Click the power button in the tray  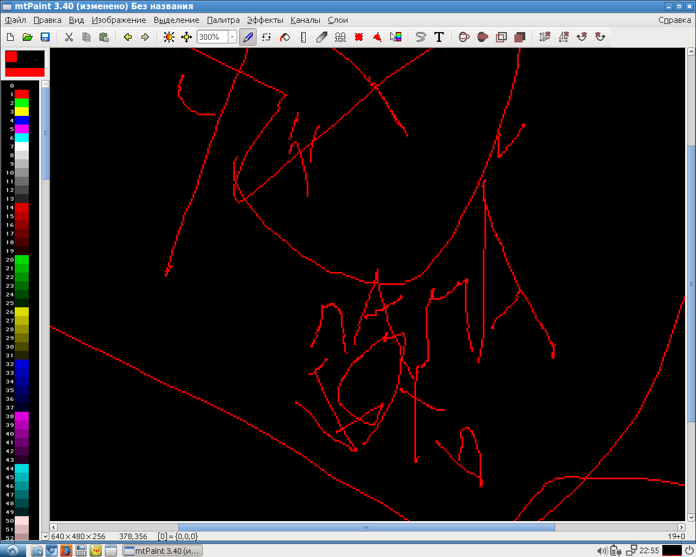pos(689,550)
